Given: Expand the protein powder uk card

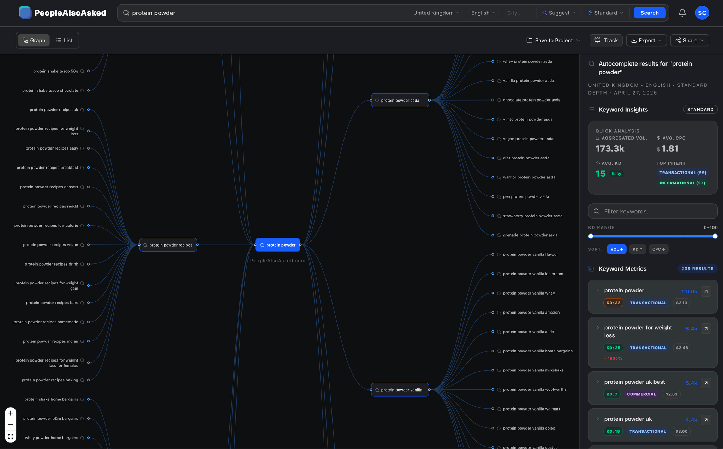Looking at the screenshot, I should [598, 419].
